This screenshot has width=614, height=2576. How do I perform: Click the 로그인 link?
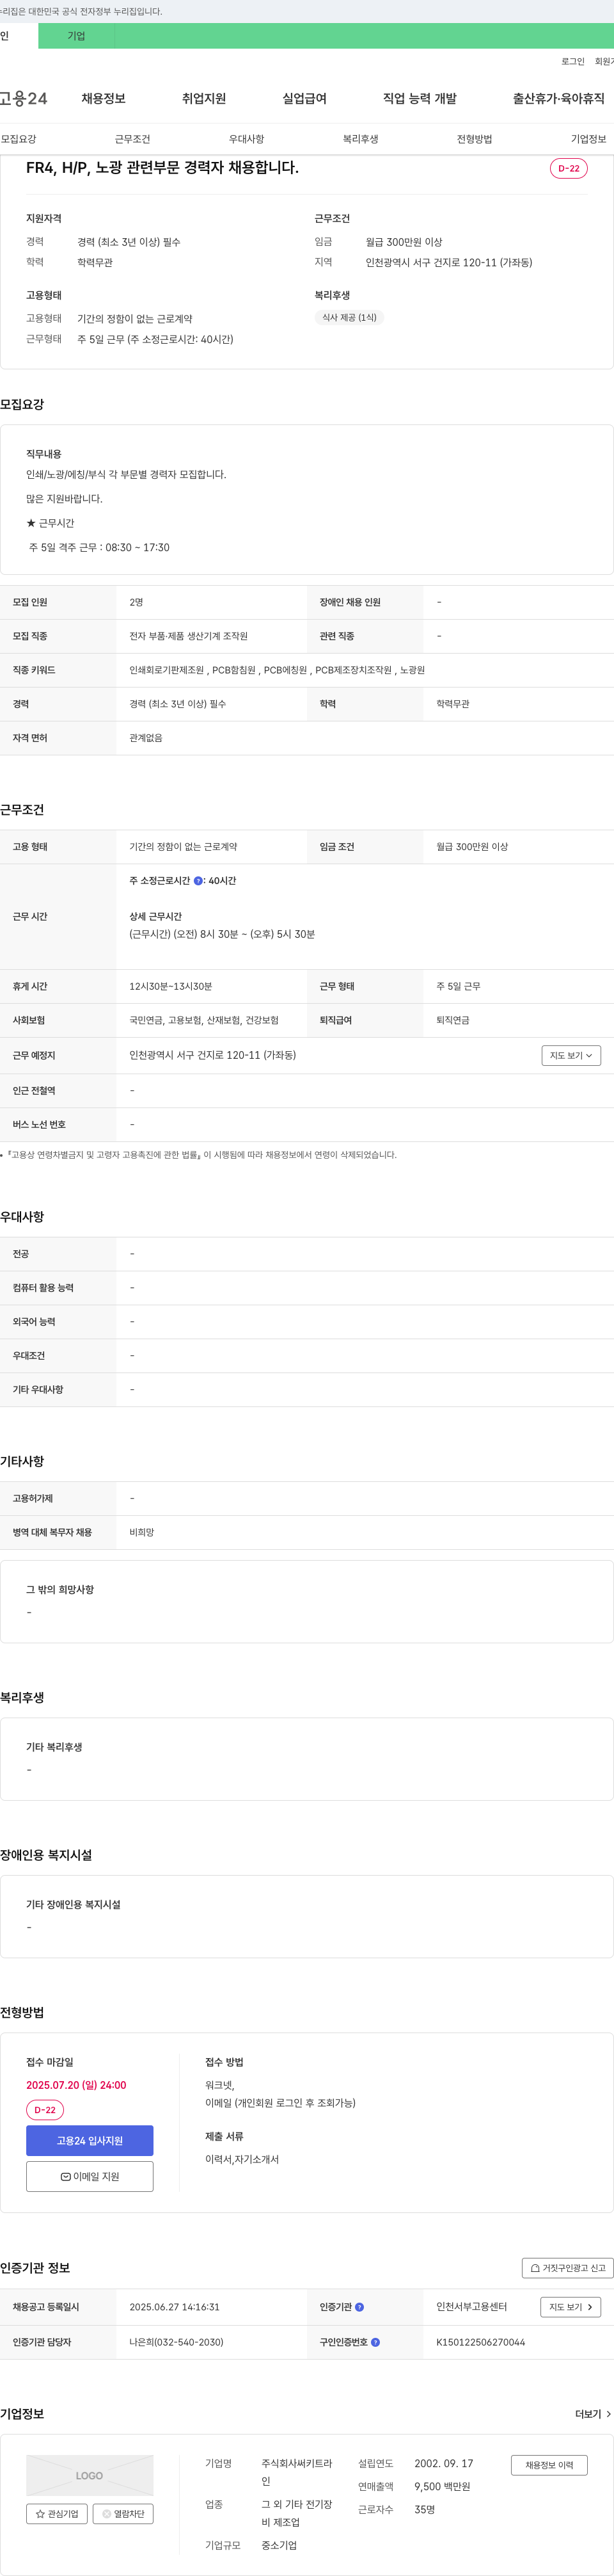[x=573, y=62]
